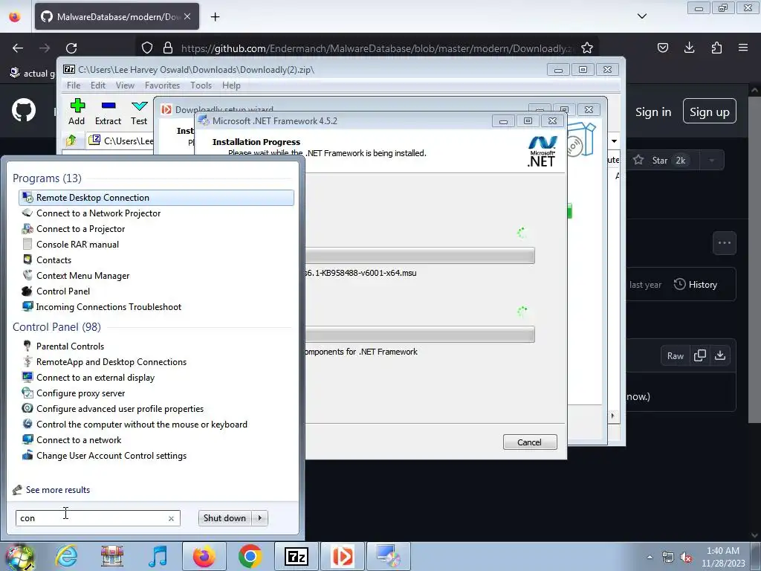Open GitHub more options ellipsis button

coord(724,243)
